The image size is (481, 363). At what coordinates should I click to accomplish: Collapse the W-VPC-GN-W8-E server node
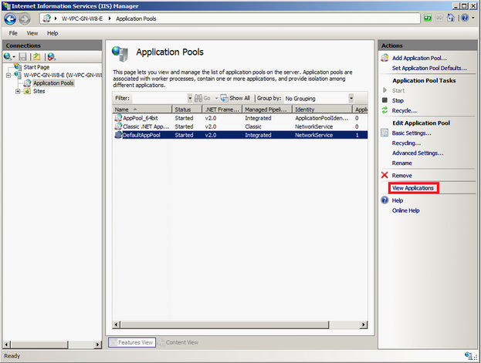(8, 75)
